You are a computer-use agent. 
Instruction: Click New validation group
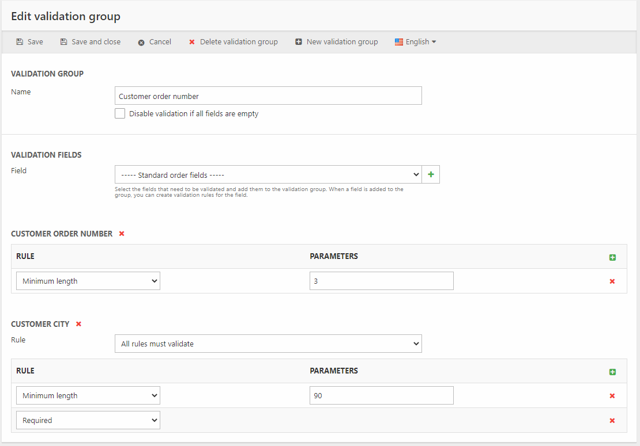(x=337, y=42)
